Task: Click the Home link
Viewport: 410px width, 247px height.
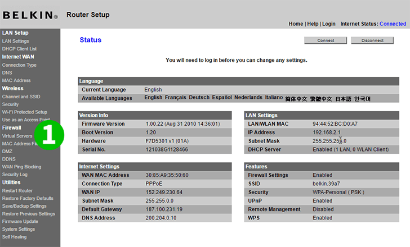Action: click(296, 24)
